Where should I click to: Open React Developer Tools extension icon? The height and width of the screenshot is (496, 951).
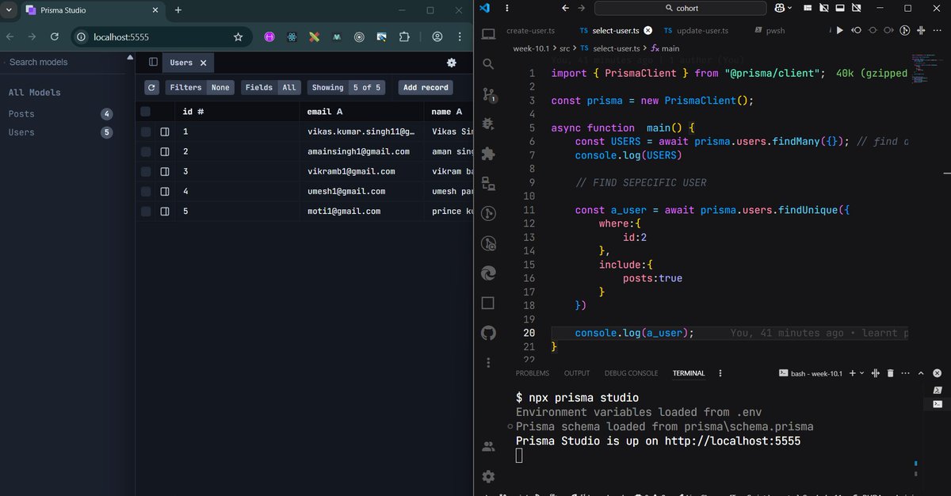coord(292,36)
